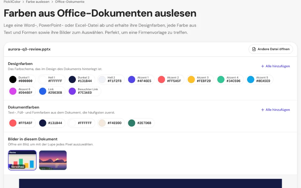Go to PickXColor breadcrumb
Screen dimensions: 301x188
pos(12,2)
